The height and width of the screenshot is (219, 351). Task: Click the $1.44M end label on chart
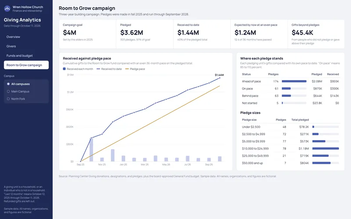tap(219, 75)
